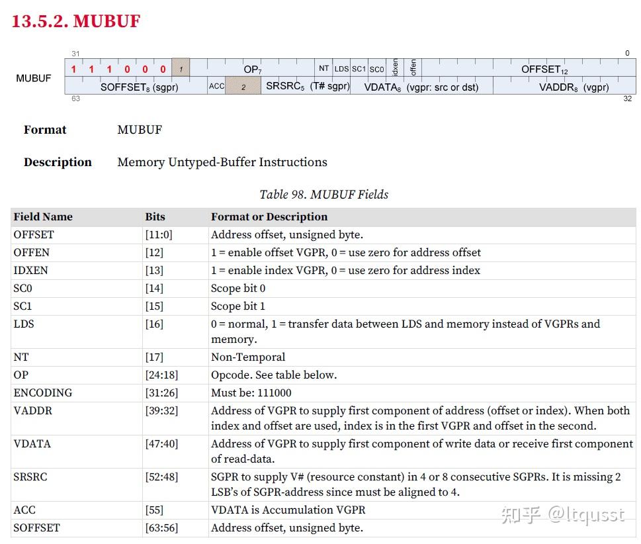Select the ENCODING row in fields table
Screen dimensions: 641x544
[x=323, y=393]
